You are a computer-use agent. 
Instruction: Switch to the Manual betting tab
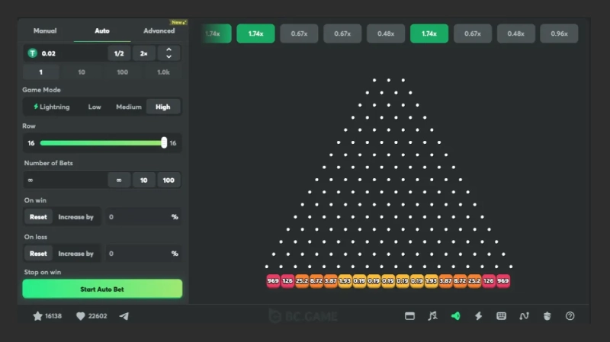[45, 30]
